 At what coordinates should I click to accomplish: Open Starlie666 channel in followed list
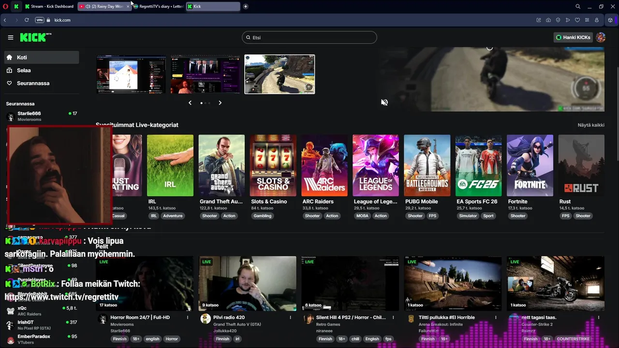pos(42,116)
